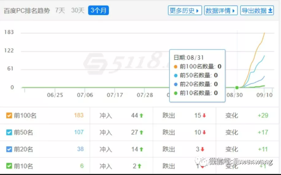Click the blue dot for 前20名数量 in tooltip
Screen dimensions: 281x175
(x=176, y=84)
